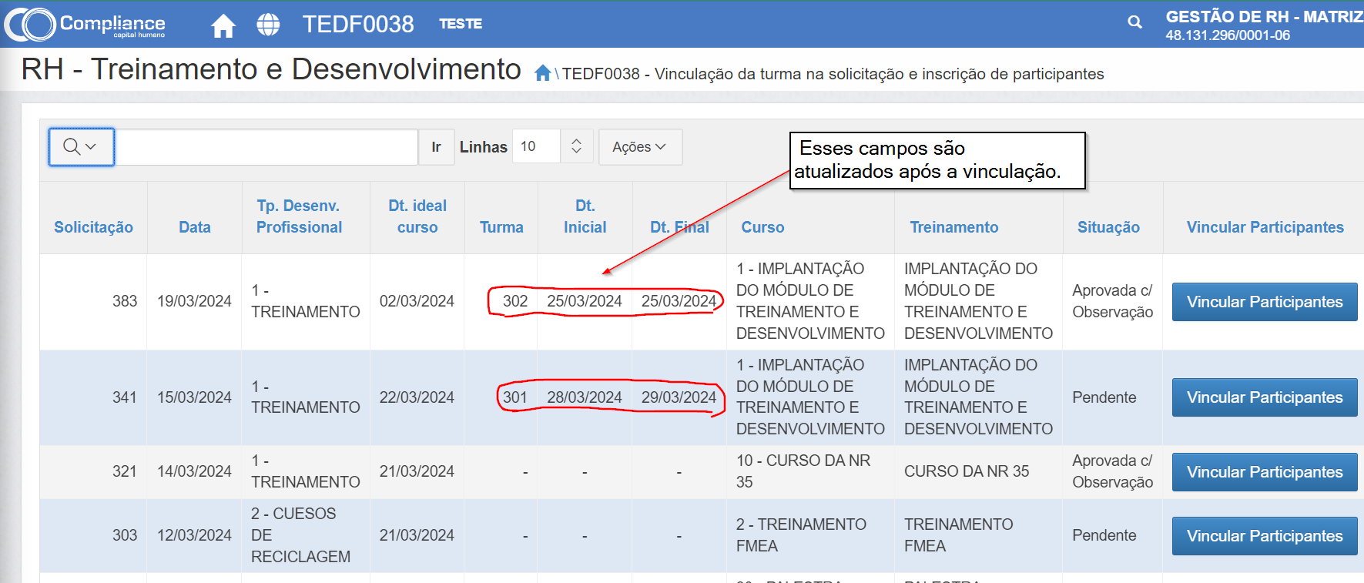Focus the report search text field

click(266, 146)
